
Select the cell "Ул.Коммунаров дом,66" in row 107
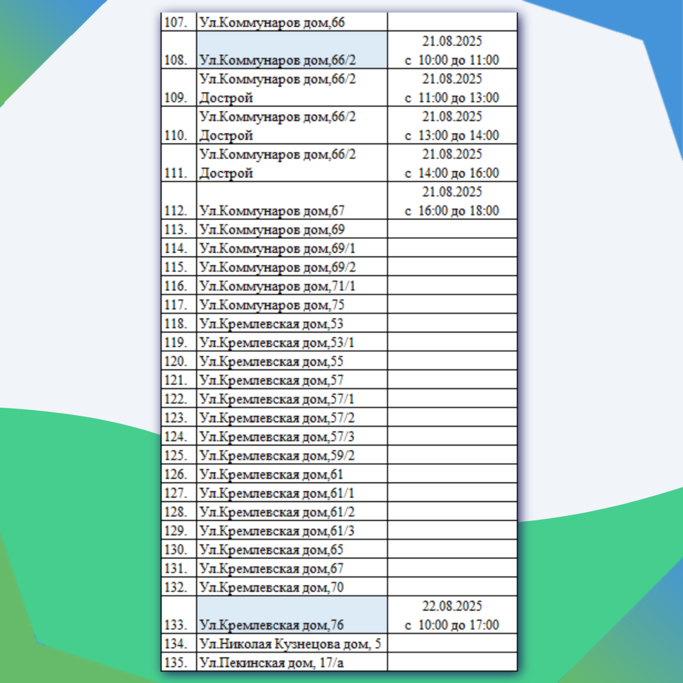(292, 22)
